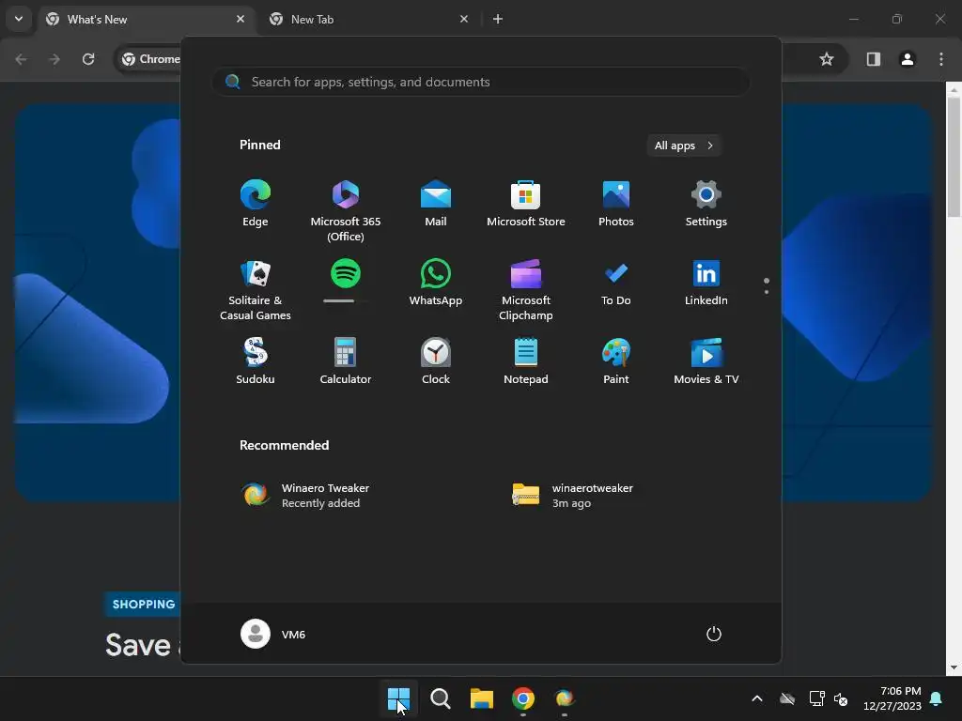
Task: Open the LinkedIn app
Action: pos(706,282)
